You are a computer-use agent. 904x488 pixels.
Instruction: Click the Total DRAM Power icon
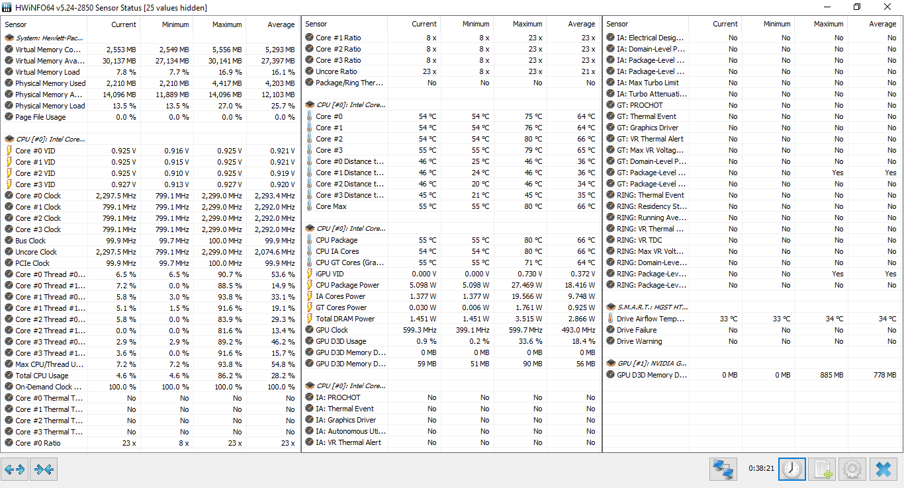(310, 319)
